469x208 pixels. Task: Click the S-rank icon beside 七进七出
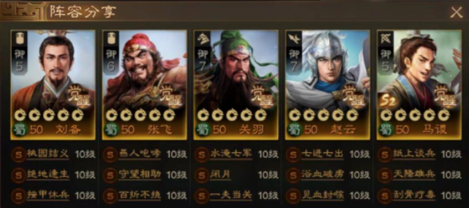pyautogui.click(x=293, y=155)
